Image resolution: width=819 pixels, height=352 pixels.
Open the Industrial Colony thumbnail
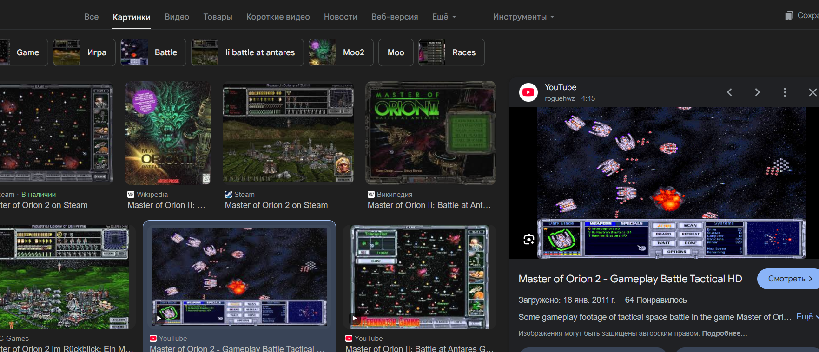(x=64, y=277)
